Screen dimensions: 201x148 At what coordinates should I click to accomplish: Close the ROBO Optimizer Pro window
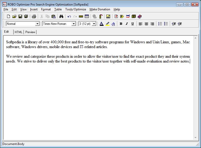pyautogui.click(x=195, y=5)
